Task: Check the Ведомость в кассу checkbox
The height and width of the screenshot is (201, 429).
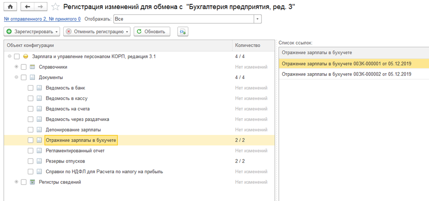Action: pyautogui.click(x=30, y=98)
